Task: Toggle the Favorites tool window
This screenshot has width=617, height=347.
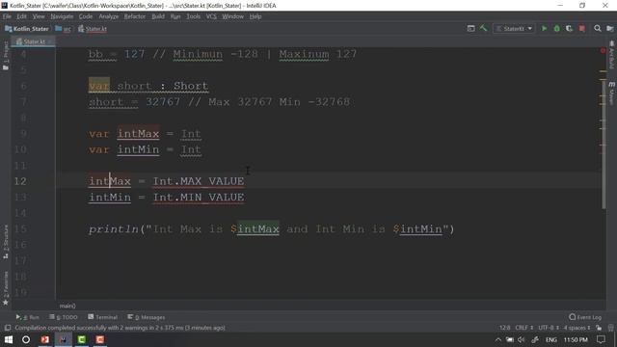Action: click(x=6, y=288)
